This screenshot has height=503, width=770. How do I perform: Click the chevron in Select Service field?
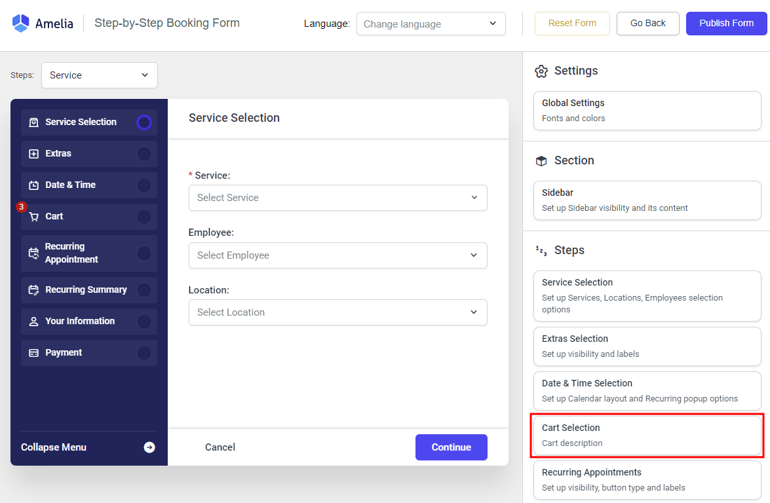474,198
